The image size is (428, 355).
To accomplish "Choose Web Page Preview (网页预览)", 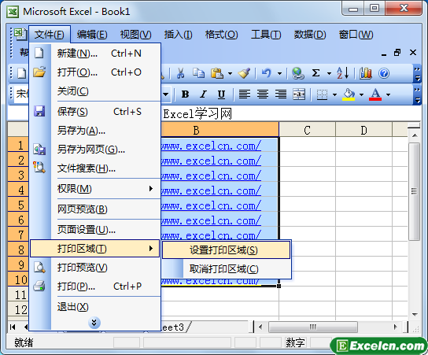I will [95, 209].
